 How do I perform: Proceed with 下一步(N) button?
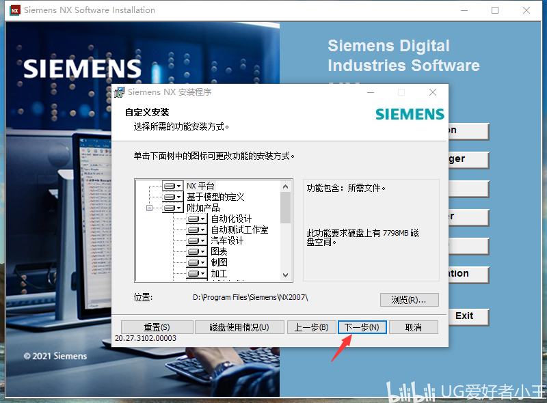point(362,327)
